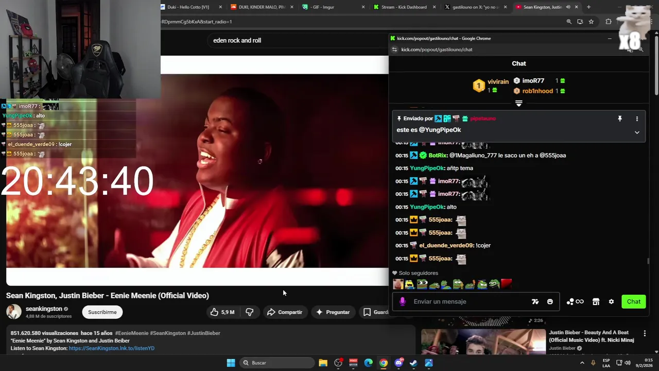Open File Explorer from the taskbar
The image size is (659, 371).
pyautogui.click(x=323, y=363)
